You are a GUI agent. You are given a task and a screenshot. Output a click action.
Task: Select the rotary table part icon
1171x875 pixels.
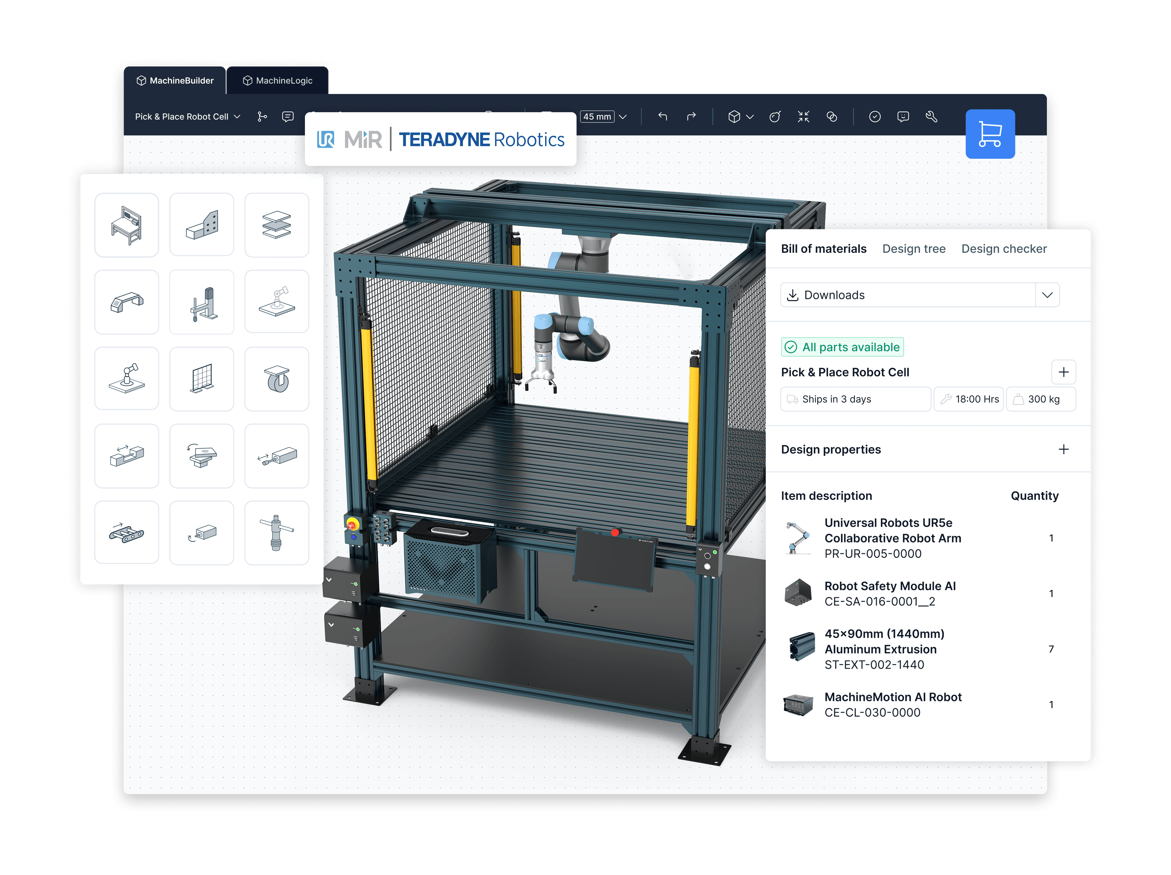tap(202, 456)
